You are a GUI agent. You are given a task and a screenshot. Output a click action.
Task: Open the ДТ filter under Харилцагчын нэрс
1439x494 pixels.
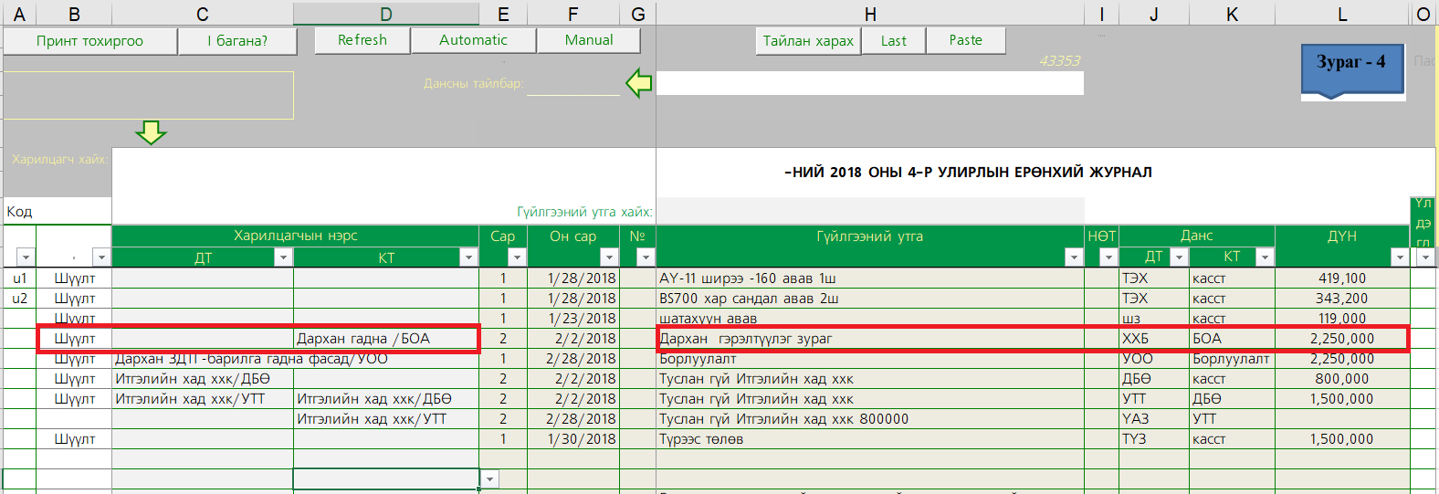pos(283,258)
